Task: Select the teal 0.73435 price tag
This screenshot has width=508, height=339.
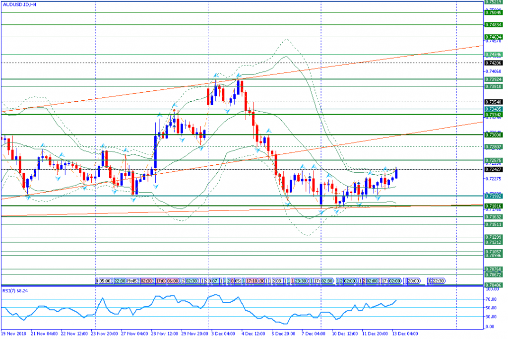Action: 494,109
